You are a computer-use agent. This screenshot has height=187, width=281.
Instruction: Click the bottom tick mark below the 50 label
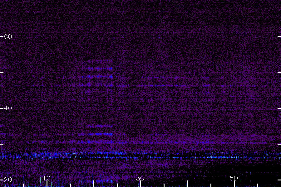234,184
